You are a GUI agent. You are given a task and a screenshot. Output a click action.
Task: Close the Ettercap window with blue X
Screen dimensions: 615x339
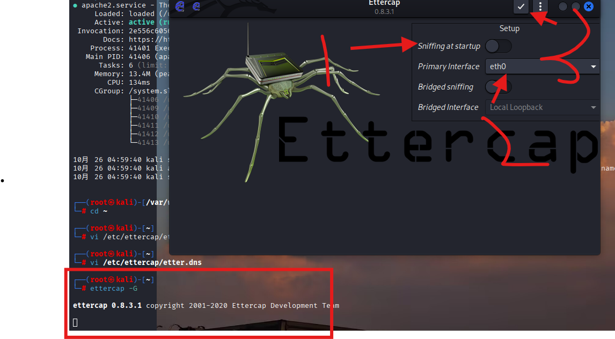pyautogui.click(x=589, y=6)
